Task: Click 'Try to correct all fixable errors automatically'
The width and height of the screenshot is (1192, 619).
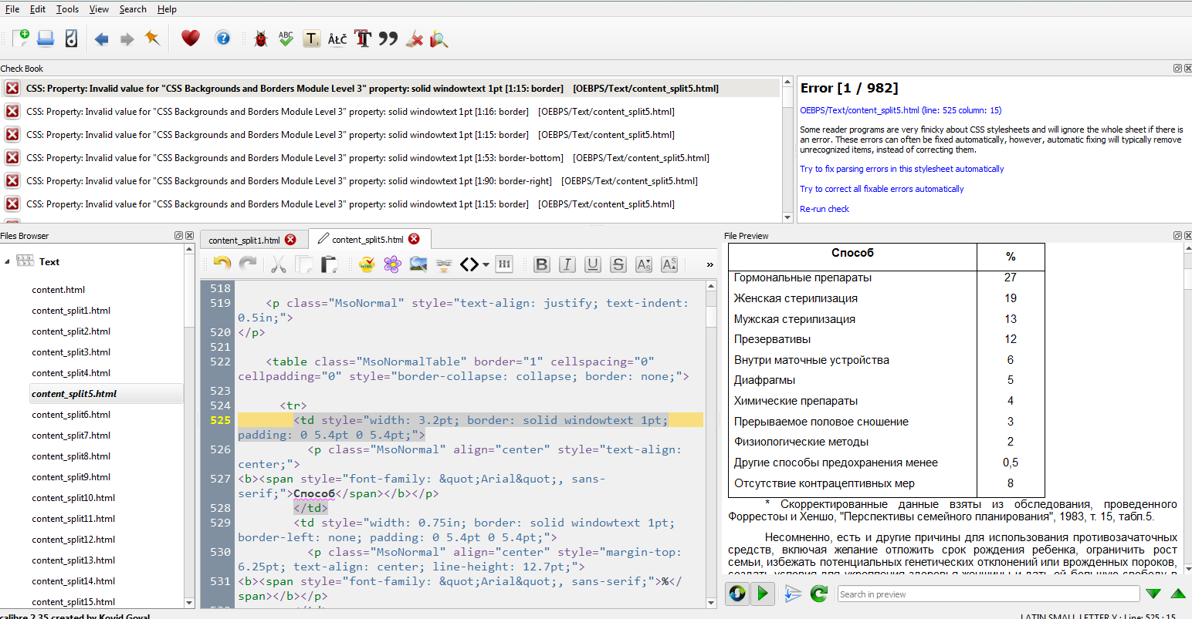Action: pyautogui.click(x=882, y=189)
